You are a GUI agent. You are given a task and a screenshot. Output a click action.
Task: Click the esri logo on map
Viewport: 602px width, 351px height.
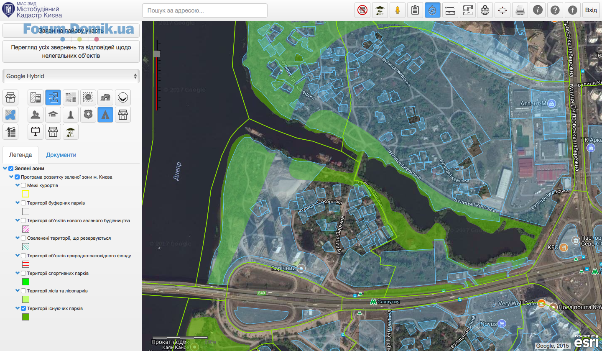pyautogui.click(x=587, y=341)
